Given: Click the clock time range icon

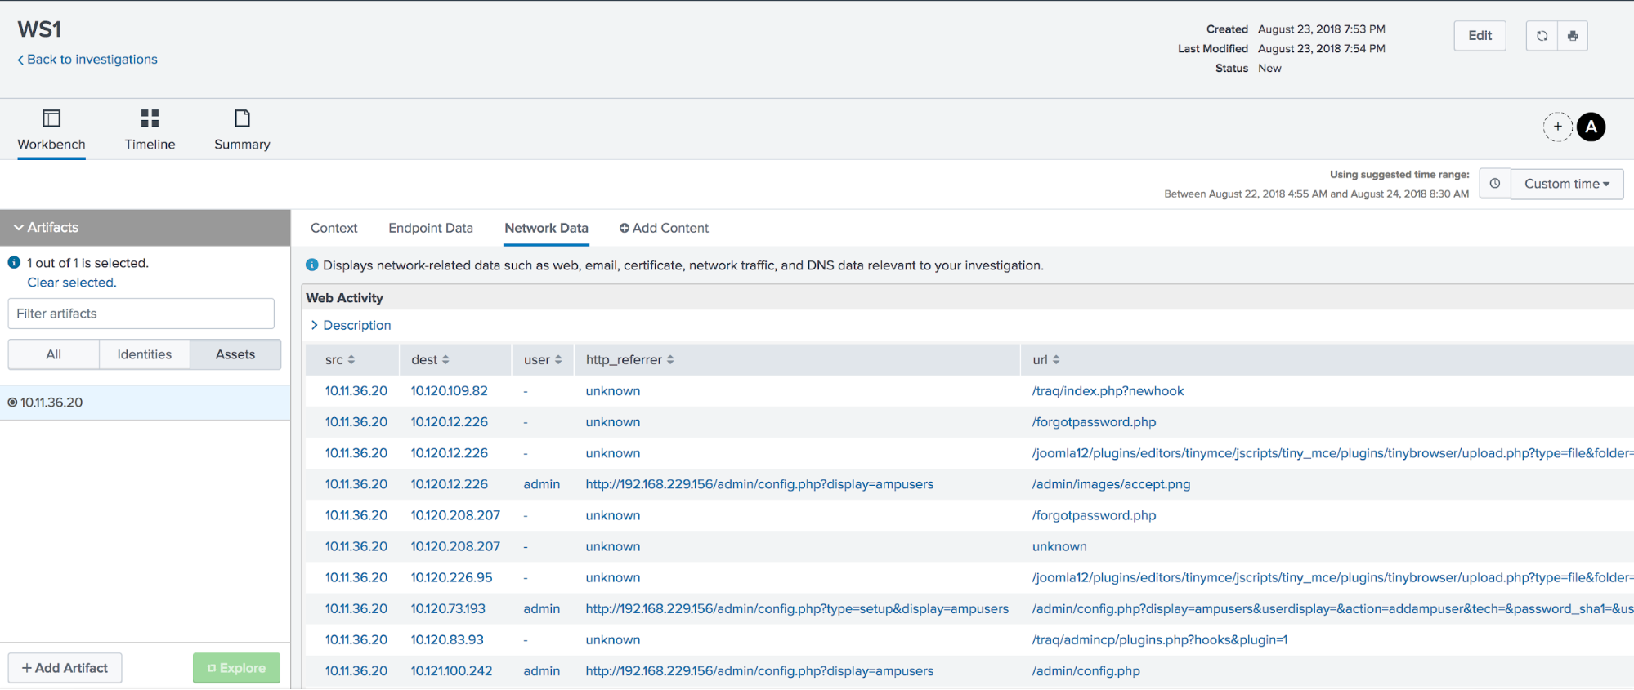Looking at the screenshot, I should point(1495,184).
